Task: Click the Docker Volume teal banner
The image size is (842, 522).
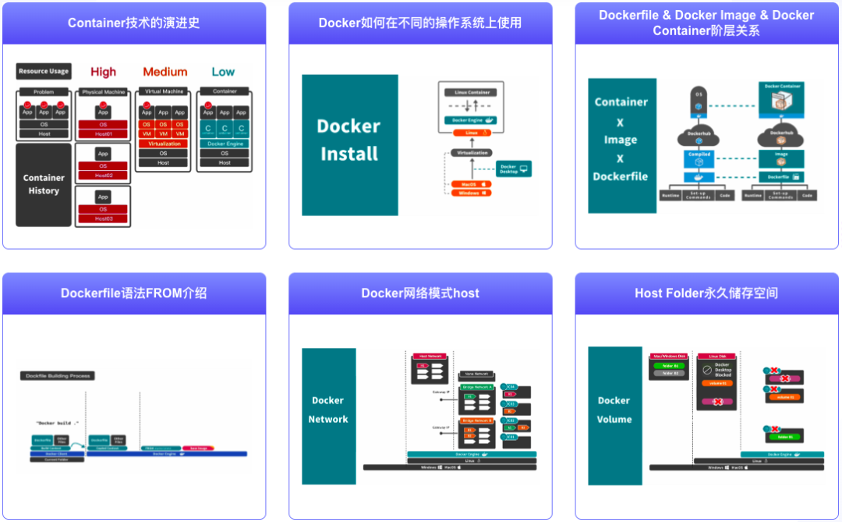Action: [615, 416]
